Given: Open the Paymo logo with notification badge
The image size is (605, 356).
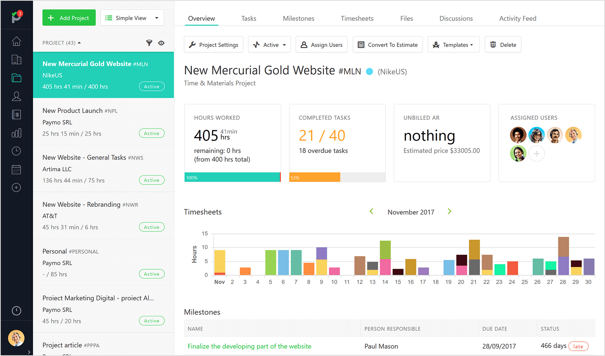Looking at the screenshot, I should tap(16, 17).
